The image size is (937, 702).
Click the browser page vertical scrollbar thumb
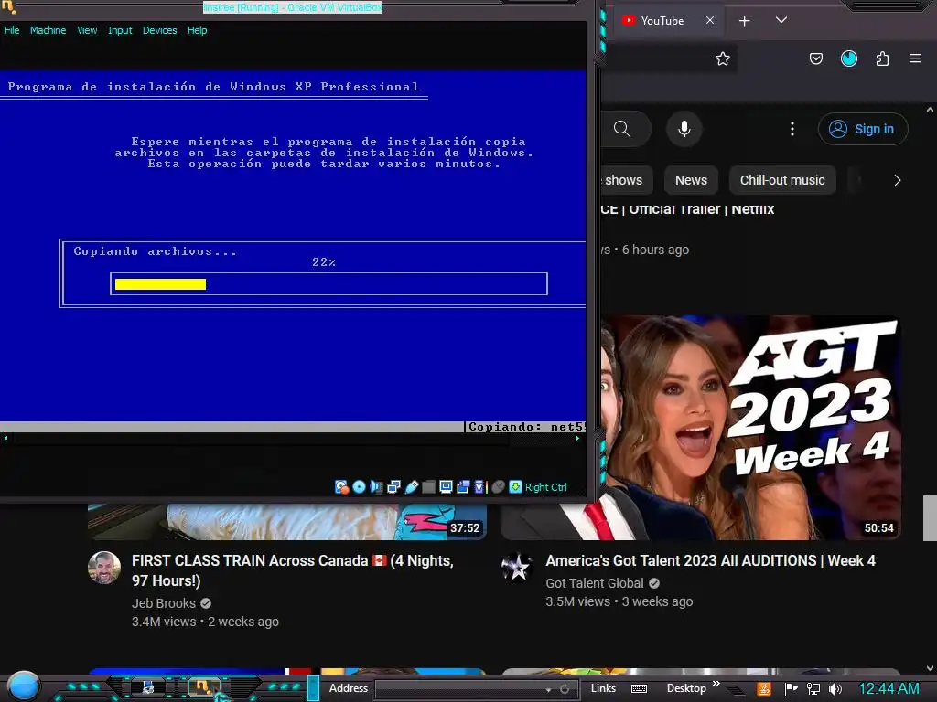[930, 517]
